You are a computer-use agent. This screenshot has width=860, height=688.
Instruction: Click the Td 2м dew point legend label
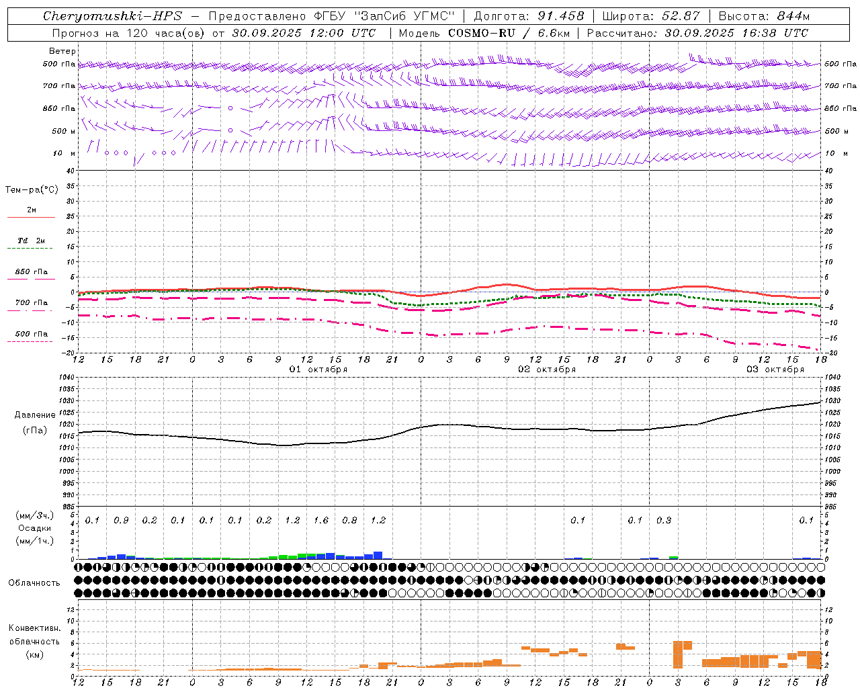point(32,241)
